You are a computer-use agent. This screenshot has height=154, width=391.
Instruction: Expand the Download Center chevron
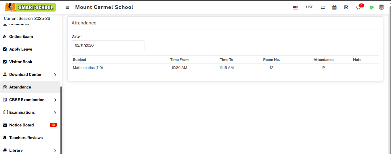(x=55, y=75)
